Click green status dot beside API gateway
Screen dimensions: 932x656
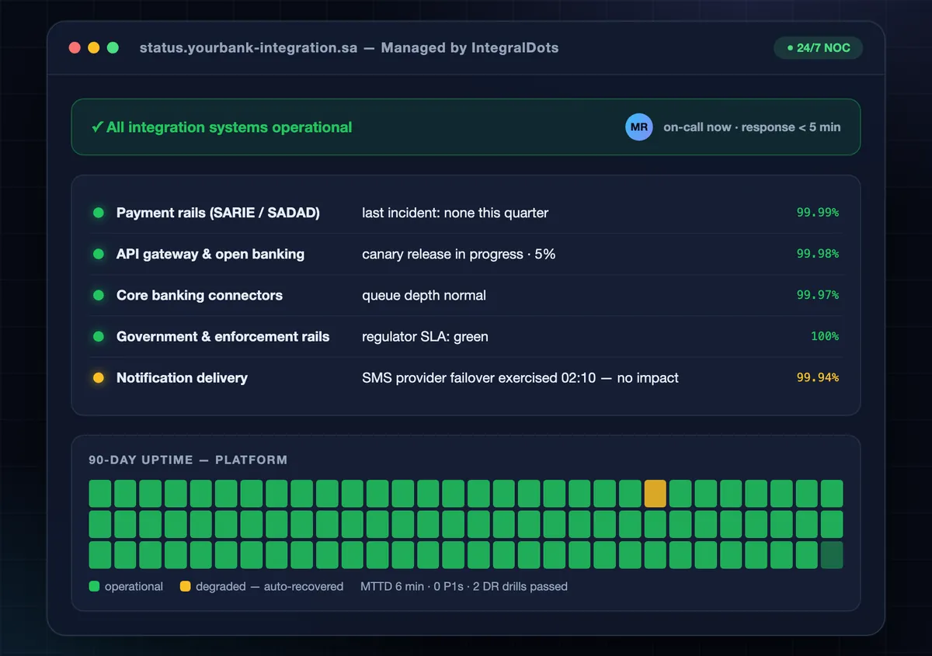coord(99,254)
